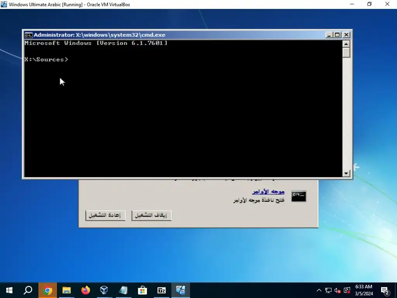Click the network tray icon
397x298 pixels.
click(x=328, y=290)
